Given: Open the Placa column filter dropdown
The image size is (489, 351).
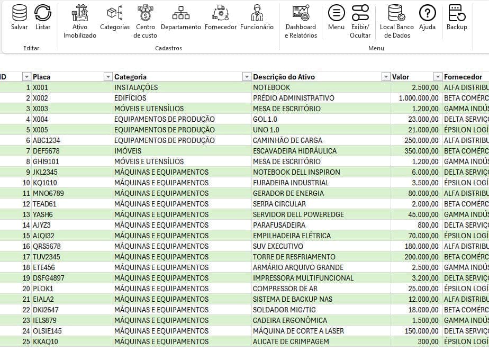Looking at the screenshot, I should pyautogui.click(x=108, y=77).
